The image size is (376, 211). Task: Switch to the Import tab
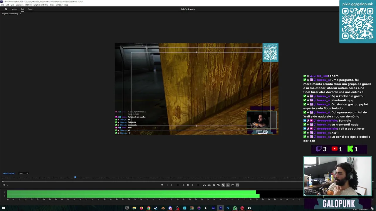[14, 9]
